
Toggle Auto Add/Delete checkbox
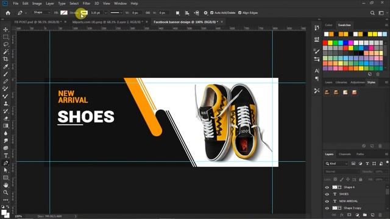point(212,13)
